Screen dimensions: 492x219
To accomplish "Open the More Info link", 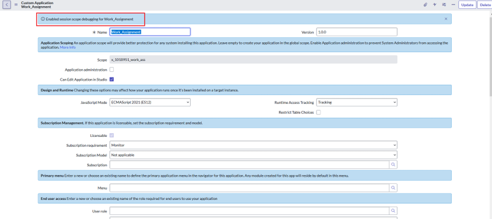I will pyautogui.click(x=68, y=48).
